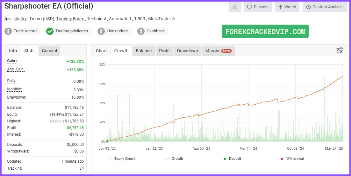Viewport: 351px width, 176px height.
Task: Click the $6,782.48 profit value
Action: pyautogui.click(x=75, y=128)
